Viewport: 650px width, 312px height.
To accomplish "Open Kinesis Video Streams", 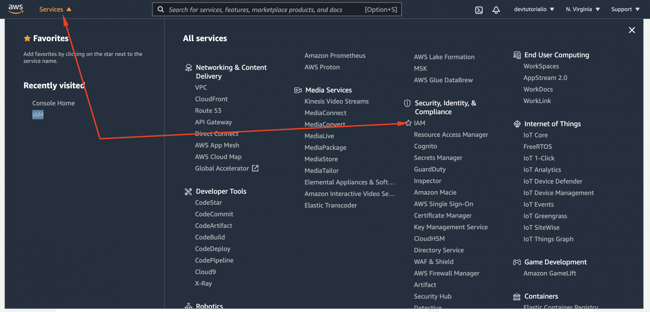I will click(x=336, y=101).
